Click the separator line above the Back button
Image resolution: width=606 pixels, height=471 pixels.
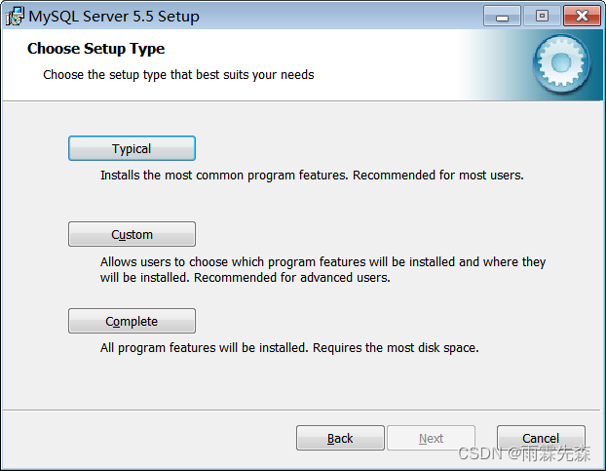tap(301, 410)
